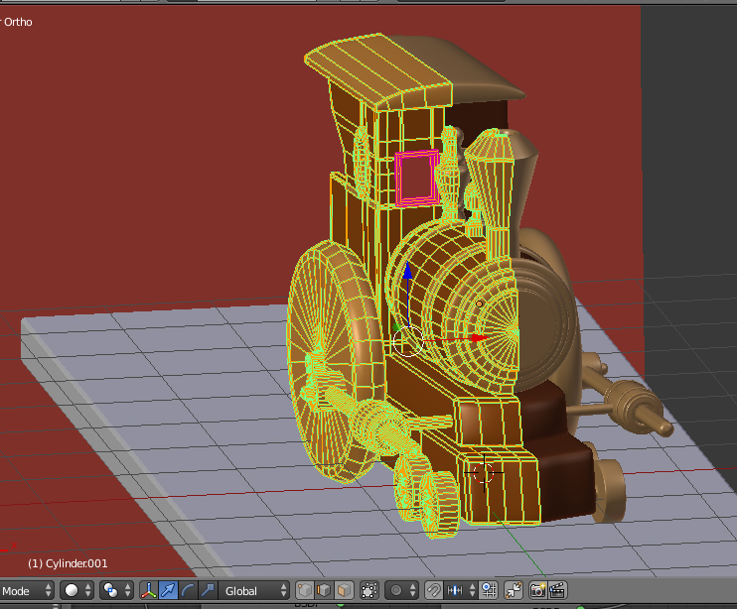Enable the rotate manipulator arc icon

tap(188, 590)
